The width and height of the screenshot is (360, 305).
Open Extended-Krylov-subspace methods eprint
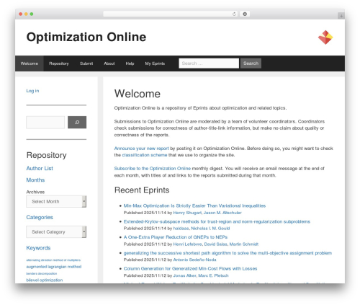pyautogui.click(x=217, y=221)
